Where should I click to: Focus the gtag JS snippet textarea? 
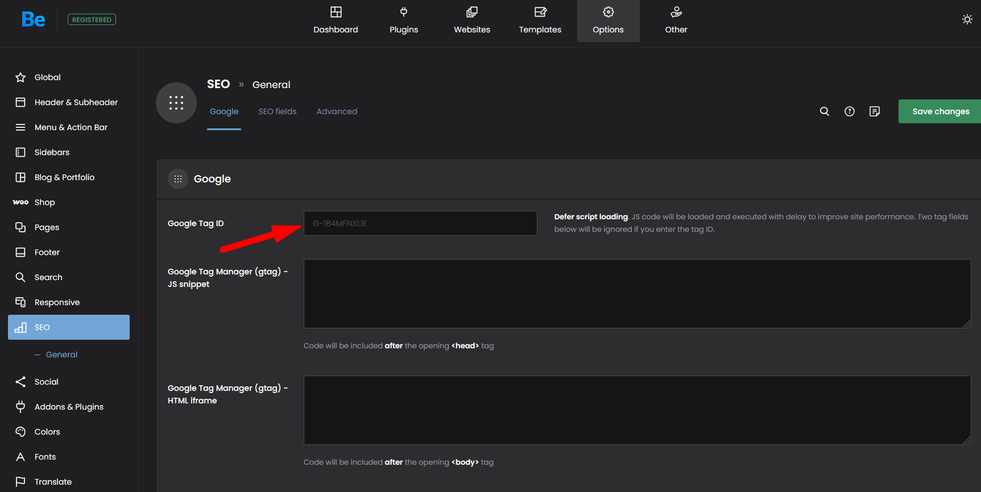point(637,294)
